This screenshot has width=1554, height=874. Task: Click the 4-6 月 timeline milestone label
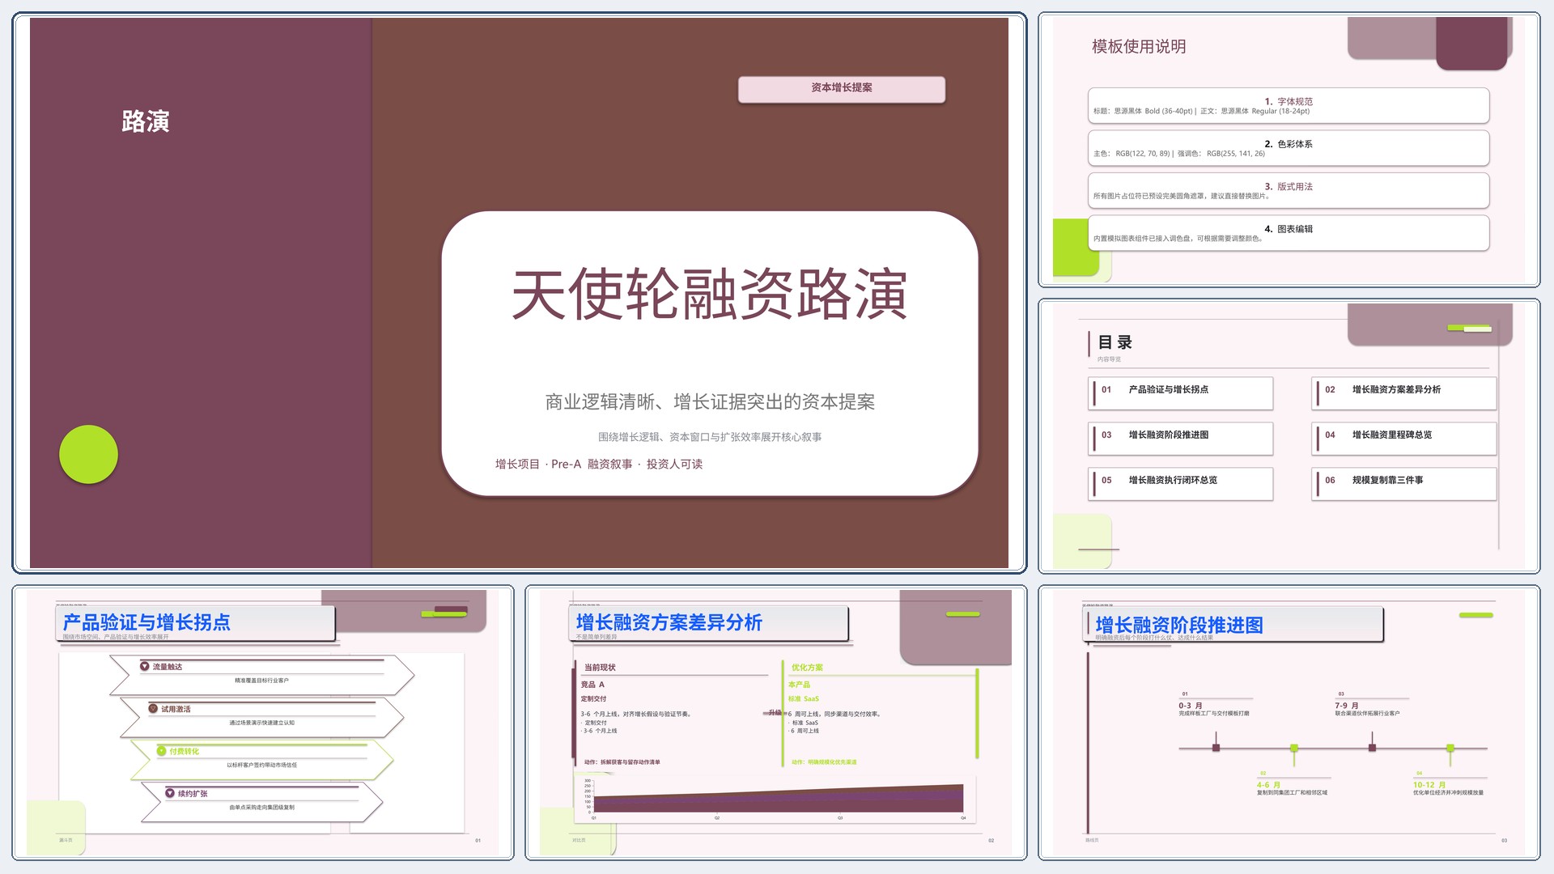[x=1268, y=785]
